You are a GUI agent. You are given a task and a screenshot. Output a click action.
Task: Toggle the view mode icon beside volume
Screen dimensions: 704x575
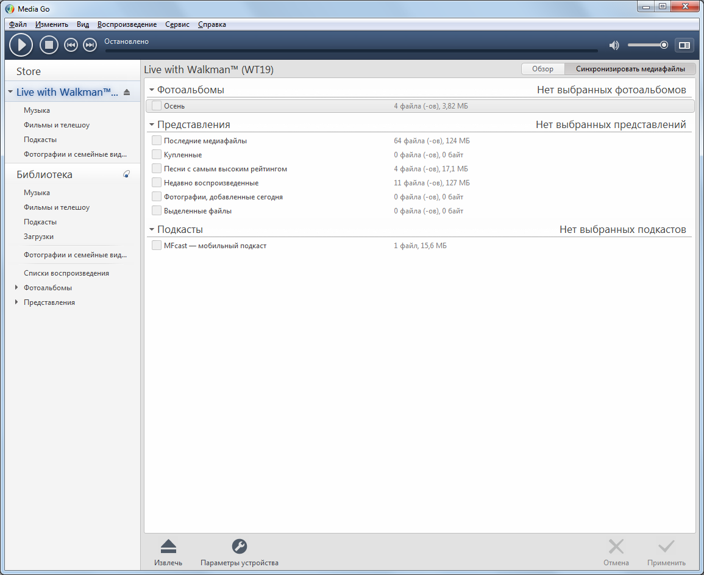tap(684, 45)
